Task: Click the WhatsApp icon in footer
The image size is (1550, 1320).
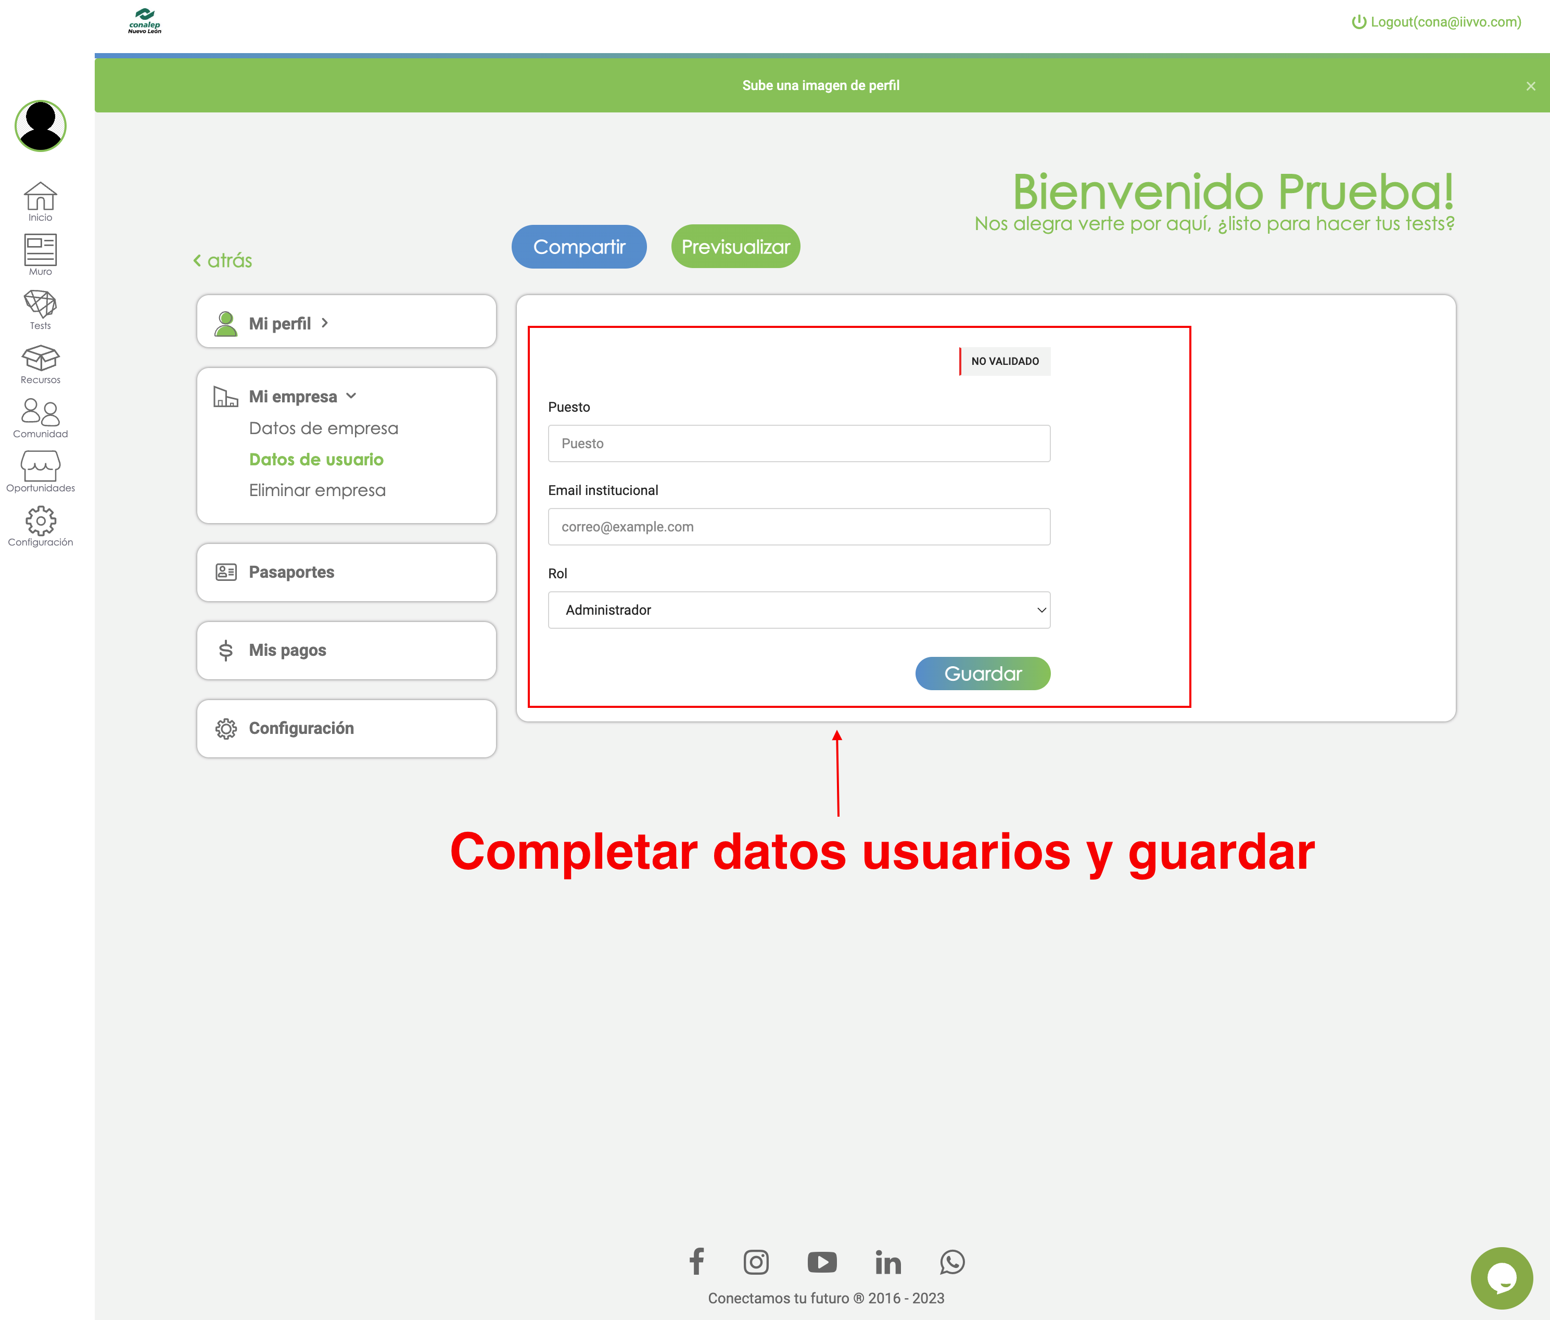Action: [952, 1262]
